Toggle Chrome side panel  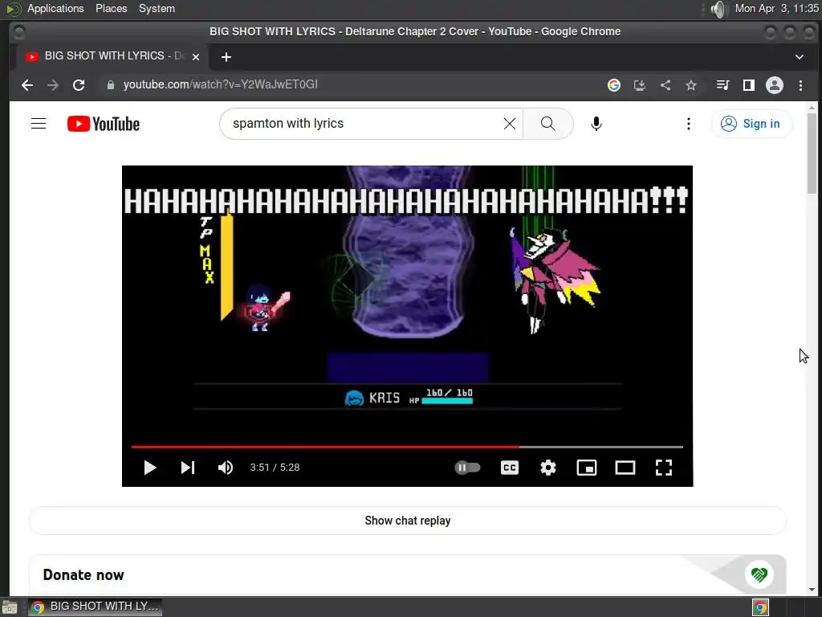pos(749,85)
